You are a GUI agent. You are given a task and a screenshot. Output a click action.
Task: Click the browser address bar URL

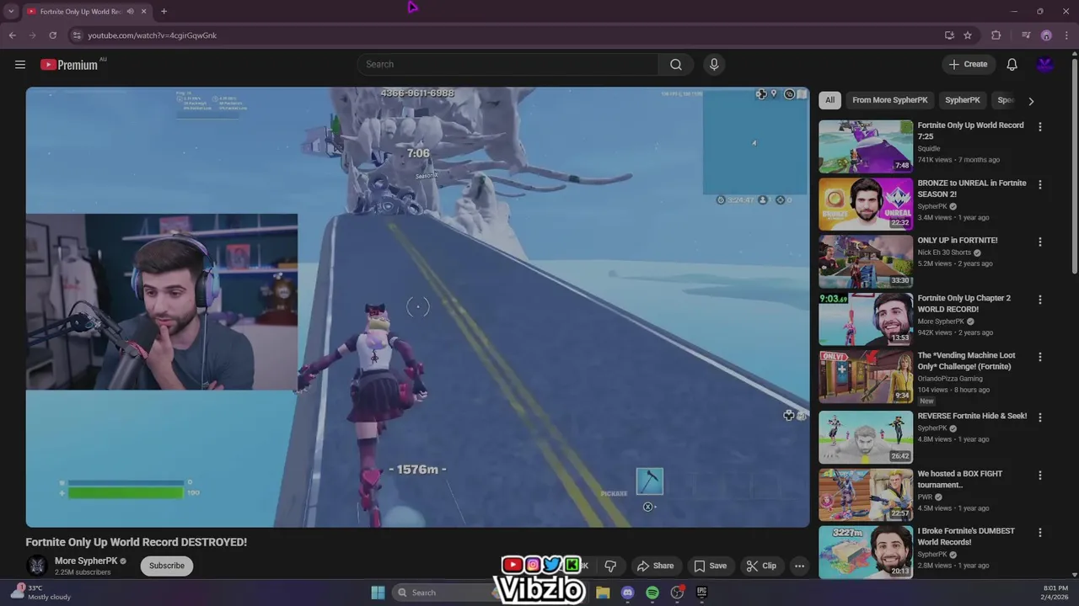pos(152,35)
